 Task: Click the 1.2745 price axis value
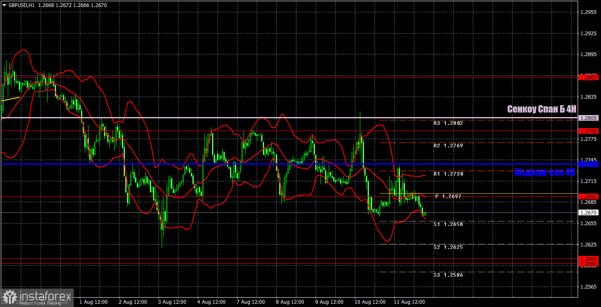point(589,160)
